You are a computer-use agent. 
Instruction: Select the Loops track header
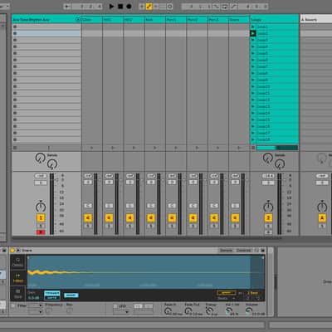pyautogui.click(x=275, y=20)
